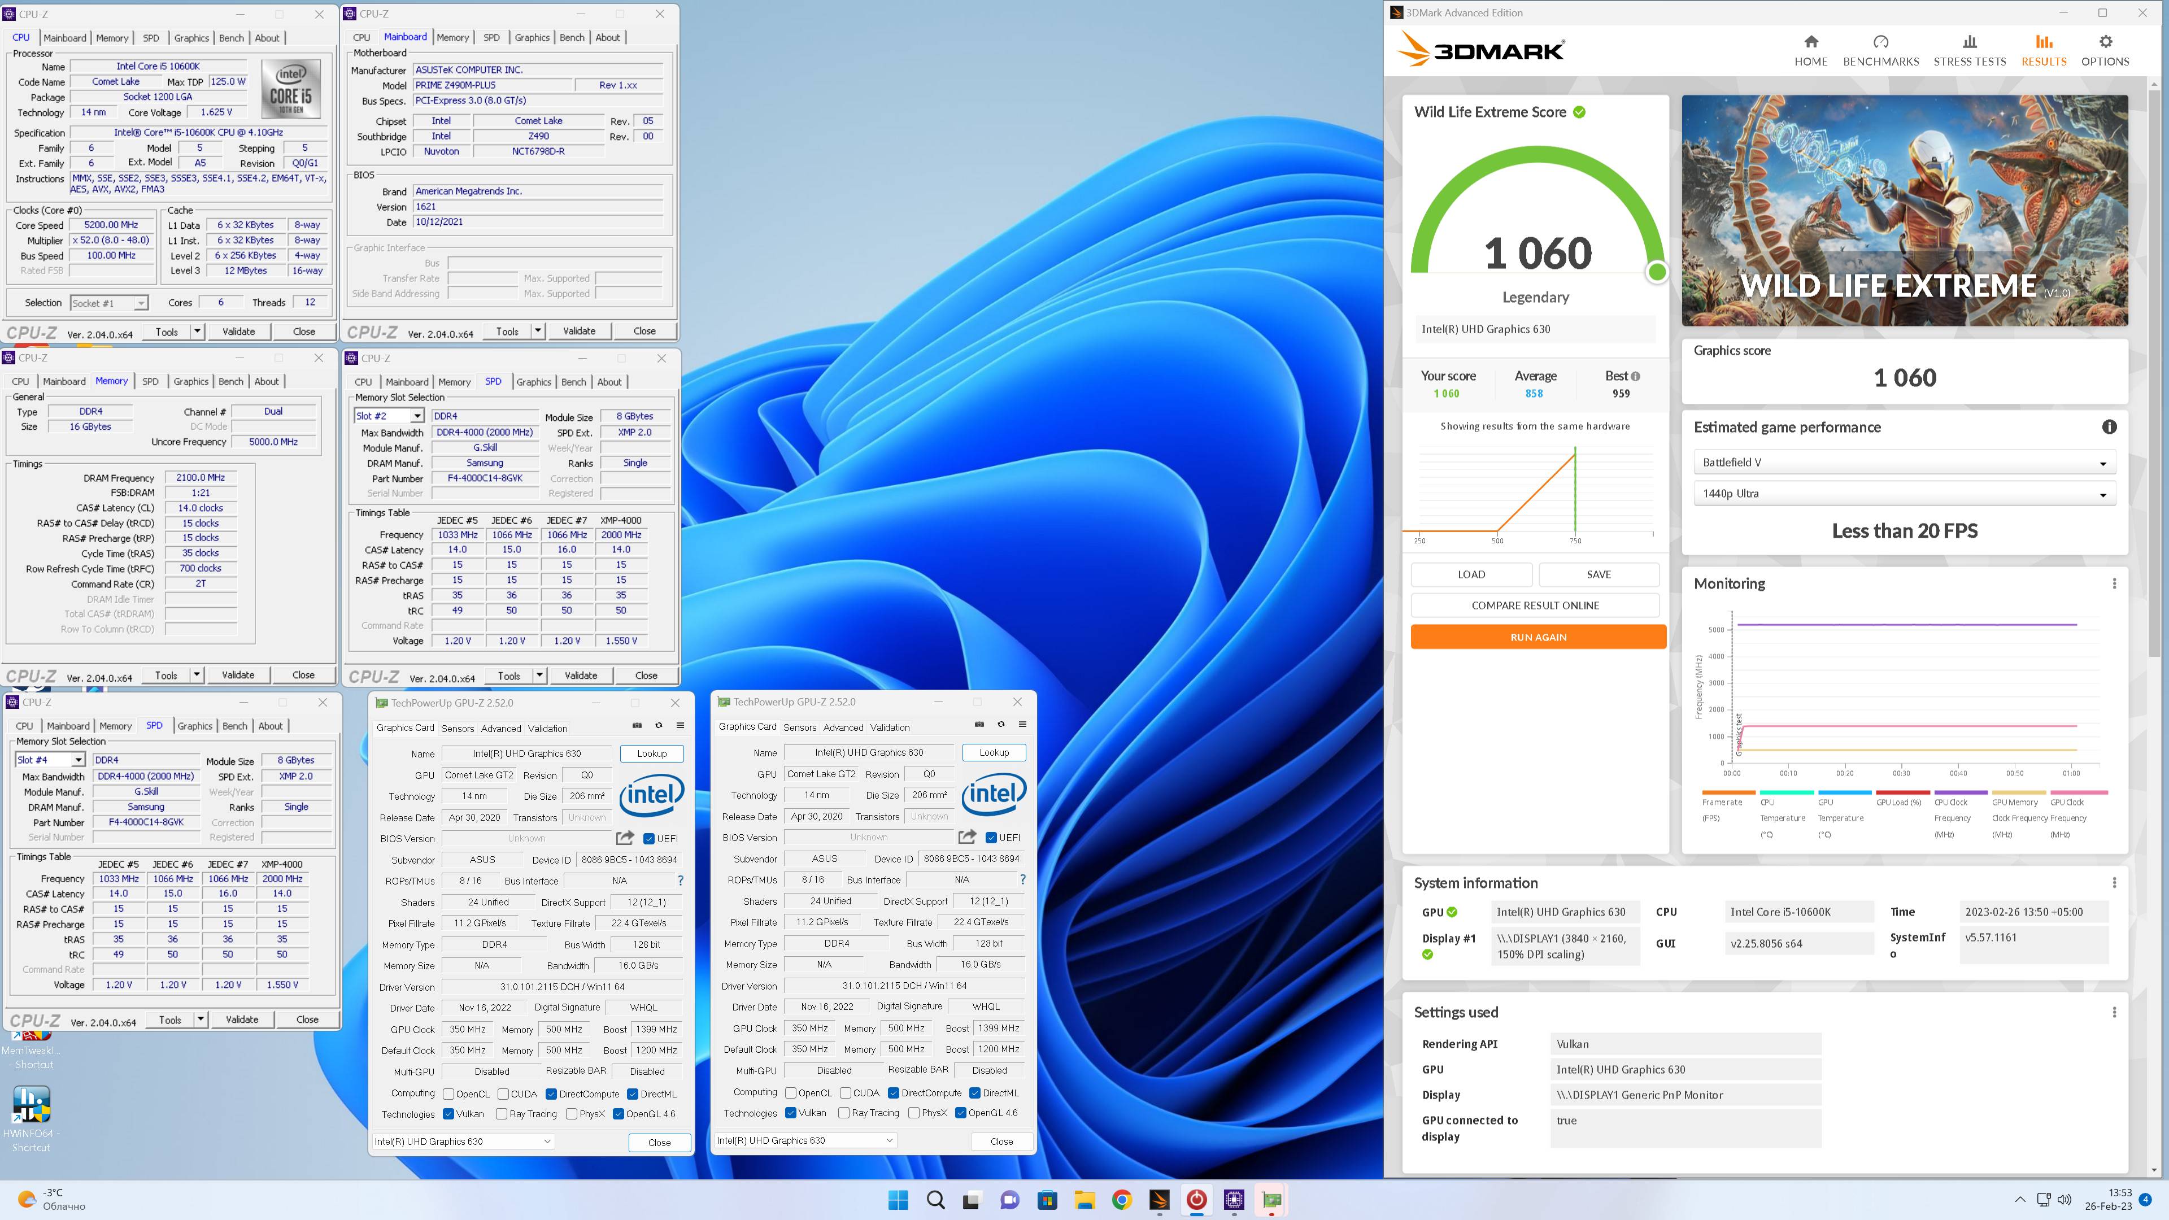Image resolution: width=2169 pixels, height=1220 pixels.
Task: Click the SAVE result button
Action: (x=1598, y=574)
